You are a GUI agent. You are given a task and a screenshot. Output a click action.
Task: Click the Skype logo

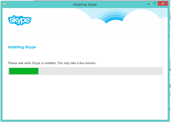pyautogui.click(x=20, y=20)
